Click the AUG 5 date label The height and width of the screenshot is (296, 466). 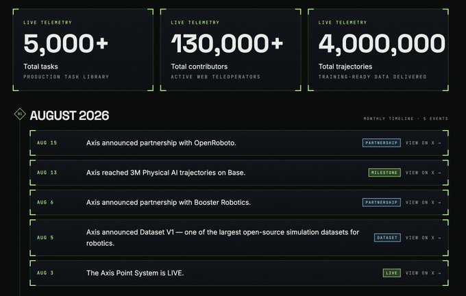(45, 238)
